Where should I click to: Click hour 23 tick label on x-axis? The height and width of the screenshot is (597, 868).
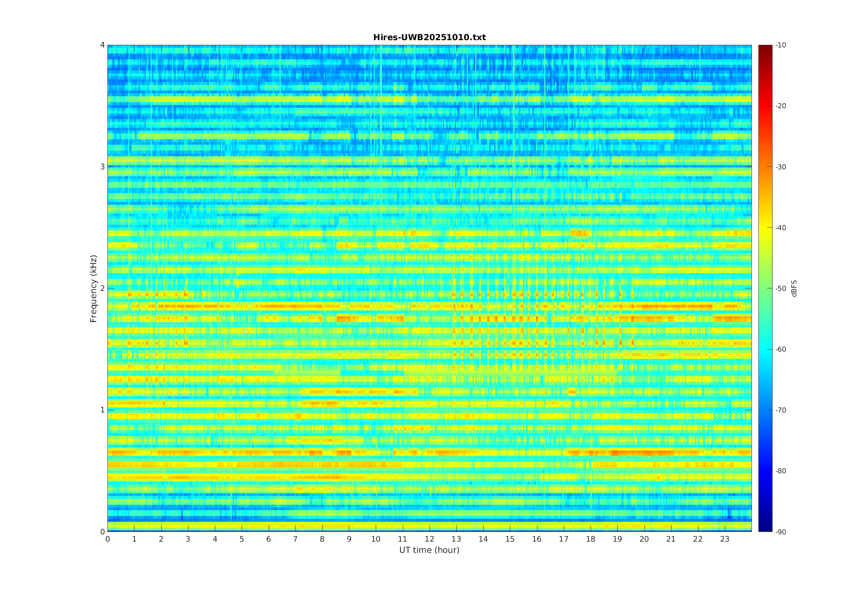coord(724,539)
